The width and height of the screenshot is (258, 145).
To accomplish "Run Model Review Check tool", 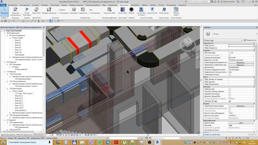I will click(x=74, y=11).
